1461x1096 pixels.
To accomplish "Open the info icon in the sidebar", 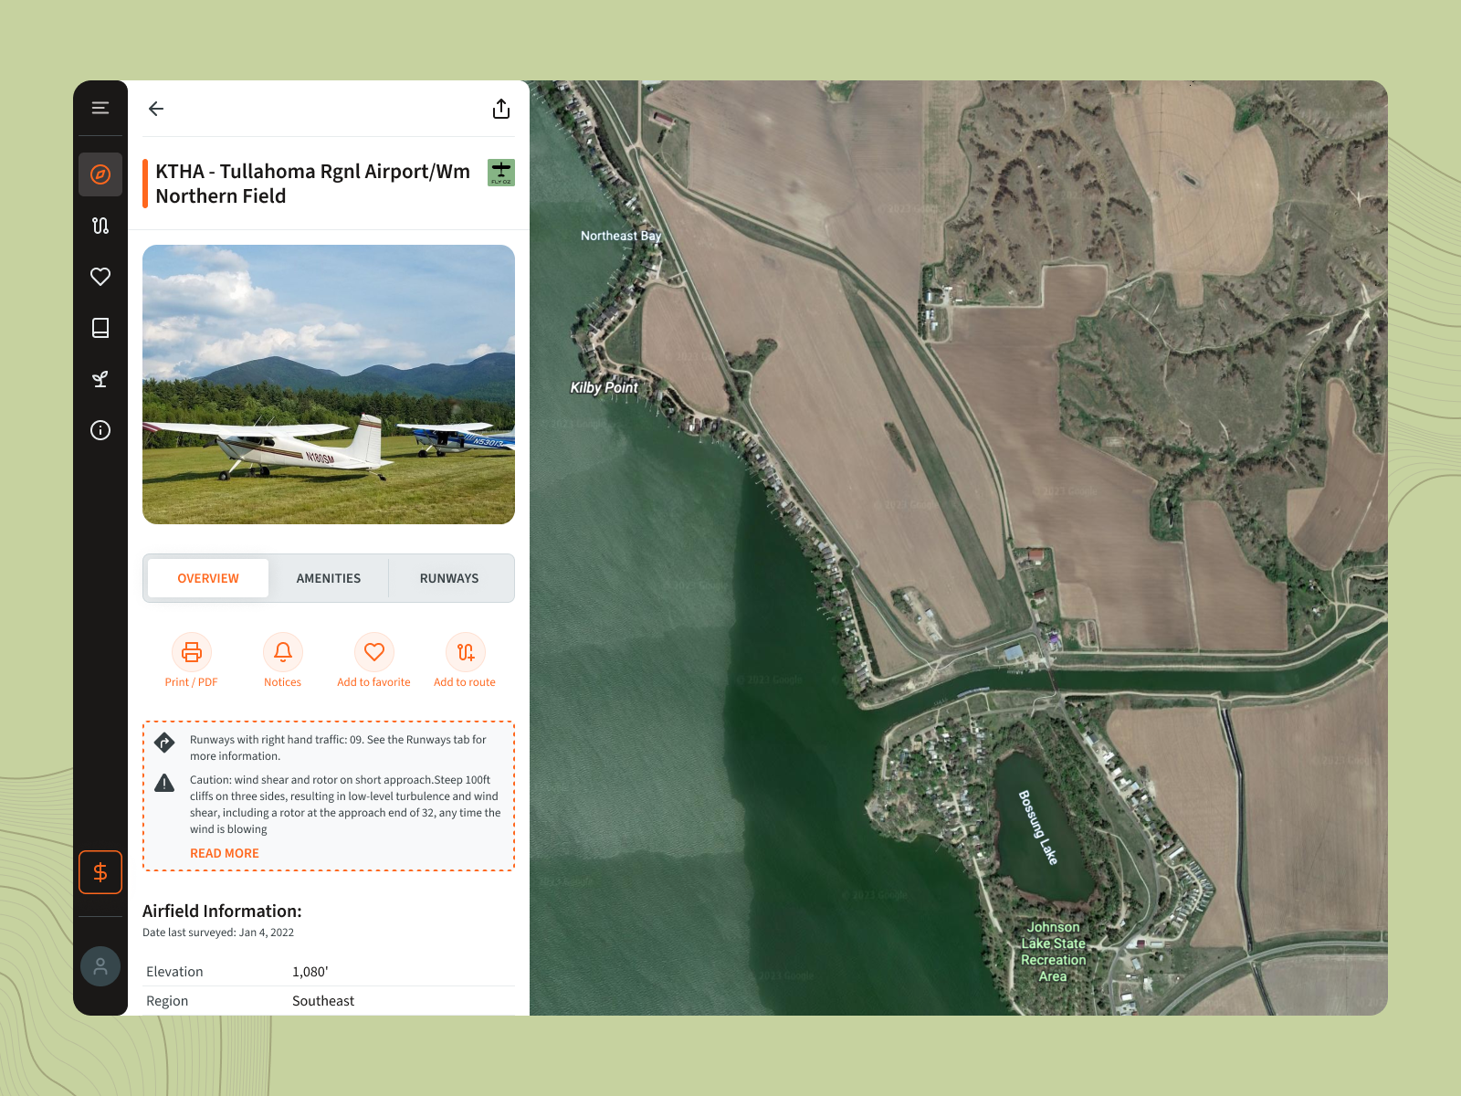I will coord(100,430).
